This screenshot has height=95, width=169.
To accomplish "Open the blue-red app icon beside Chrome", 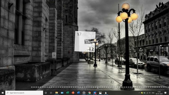I will click(95, 93).
